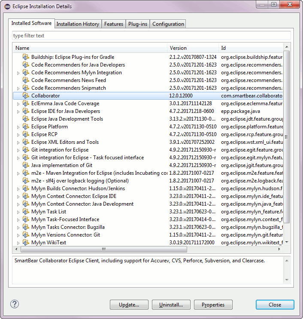The height and width of the screenshot is (319, 303).
Task: Open the Installation History tab
Action: pyautogui.click(x=78, y=24)
